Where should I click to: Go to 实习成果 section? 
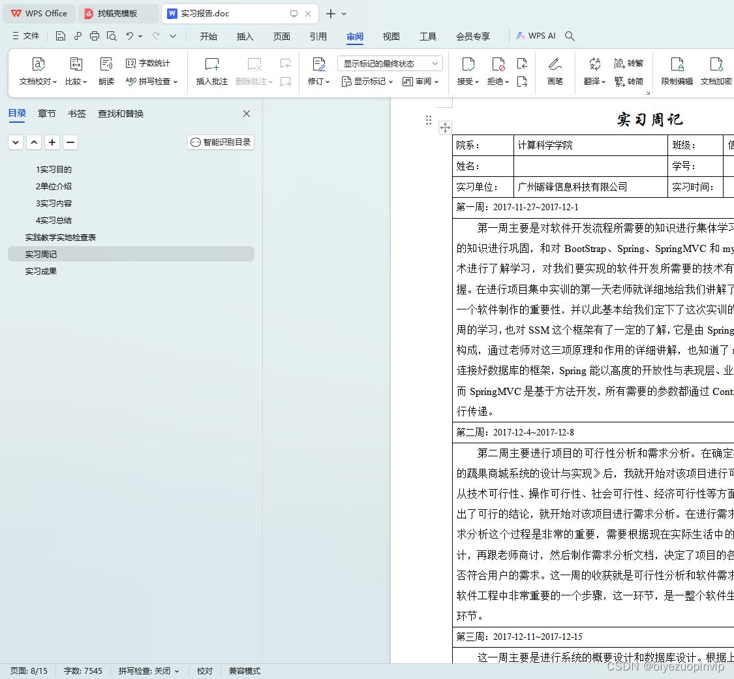40,271
